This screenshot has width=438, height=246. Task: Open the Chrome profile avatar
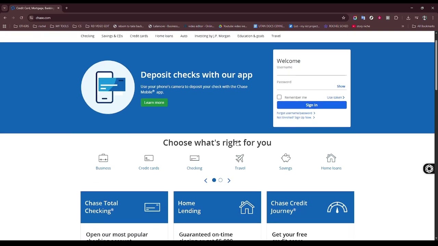tap(425, 18)
